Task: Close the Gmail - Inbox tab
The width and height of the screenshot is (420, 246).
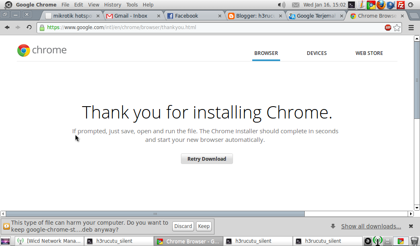Action: coord(159,16)
